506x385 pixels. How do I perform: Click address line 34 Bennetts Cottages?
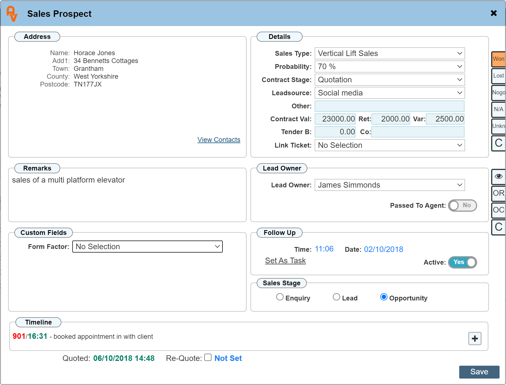tap(106, 61)
